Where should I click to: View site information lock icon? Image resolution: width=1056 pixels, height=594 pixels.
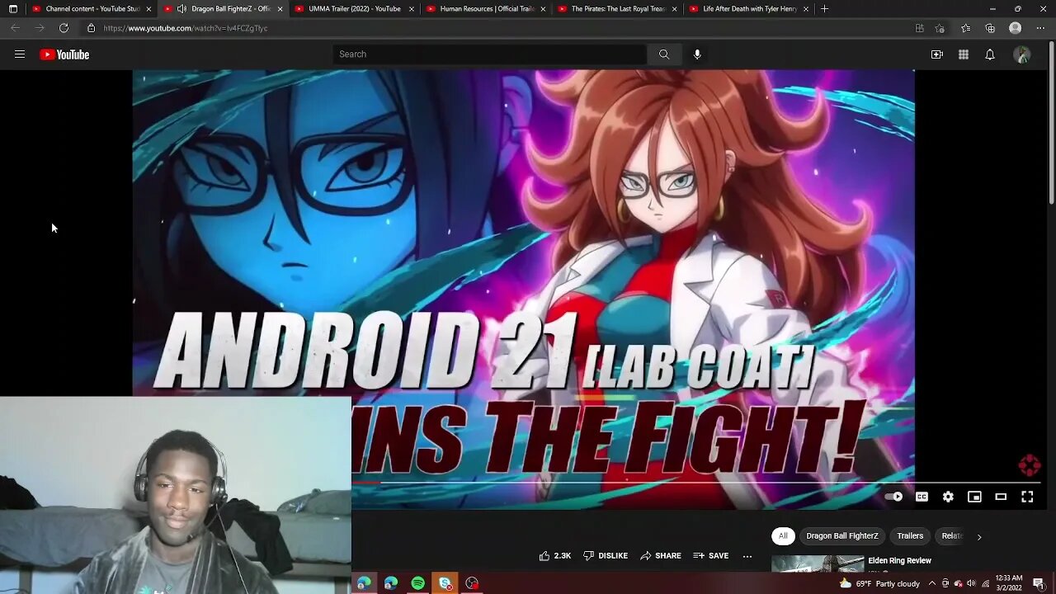point(92,28)
